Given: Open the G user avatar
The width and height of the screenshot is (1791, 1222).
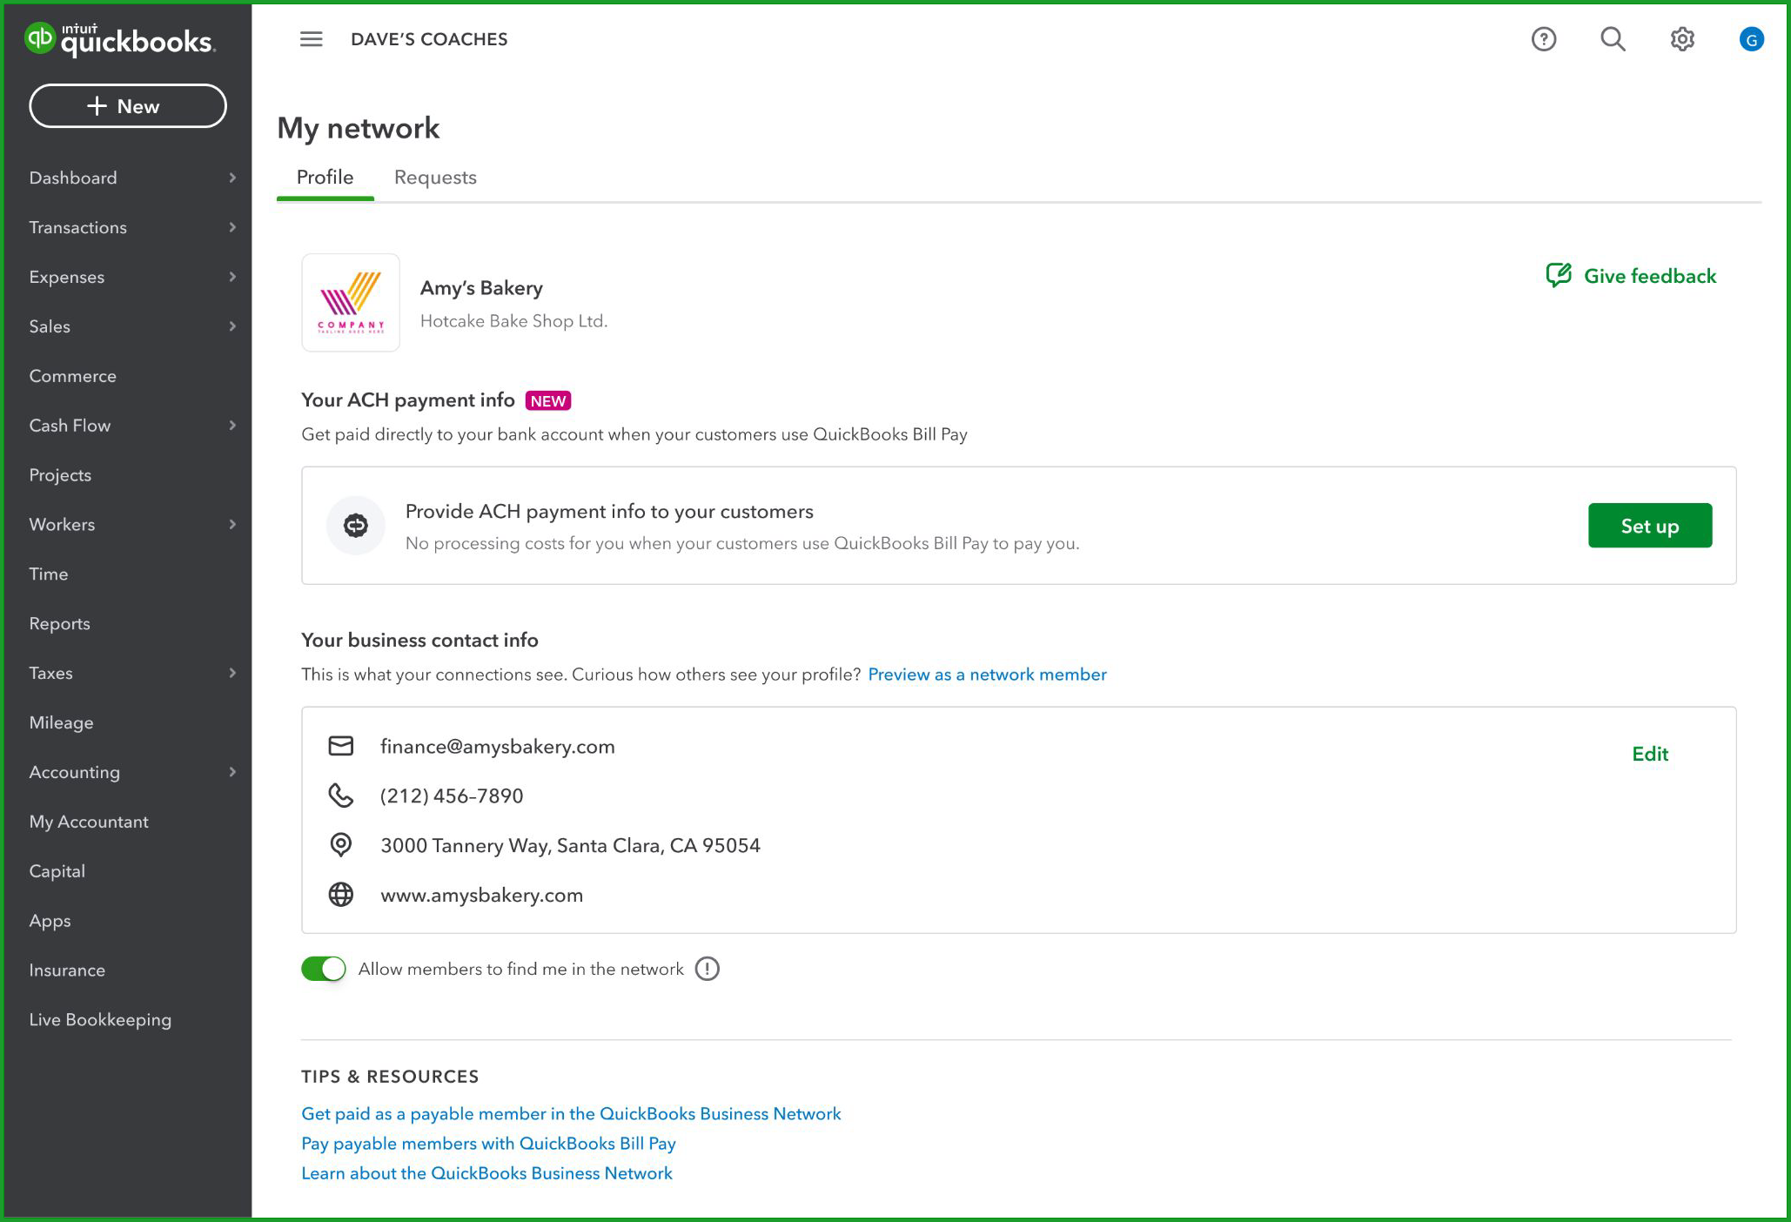Looking at the screenshot, I should tap(1751, 39).
